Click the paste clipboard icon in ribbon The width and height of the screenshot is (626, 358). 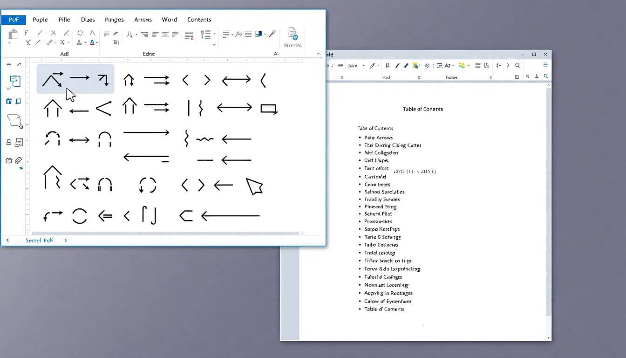[x=13, y=34]
